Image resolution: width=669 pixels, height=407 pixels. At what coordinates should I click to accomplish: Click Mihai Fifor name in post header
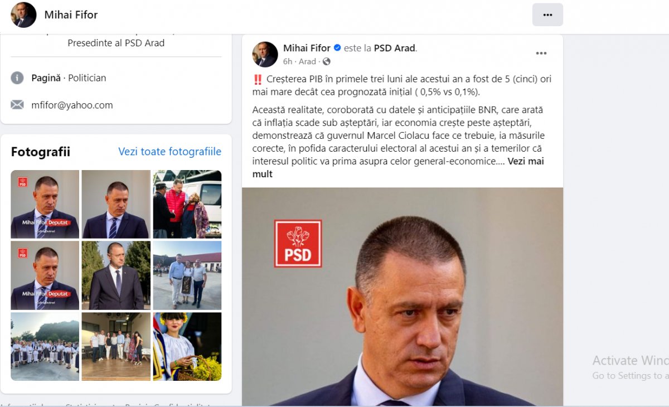[x=307, y=48]
